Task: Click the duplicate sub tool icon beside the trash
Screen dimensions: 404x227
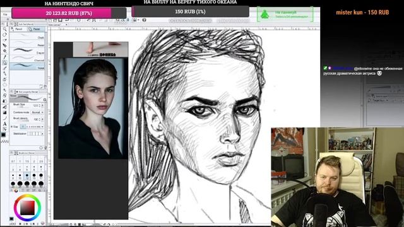Action: pyautogui.click(x=41, y=86)
